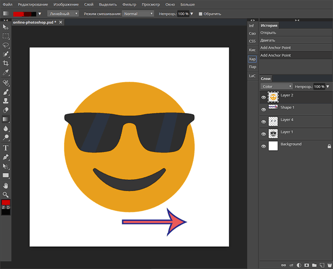Open the Color layer blend mode dropdown

pyautogui.click(x=276, y=86)
